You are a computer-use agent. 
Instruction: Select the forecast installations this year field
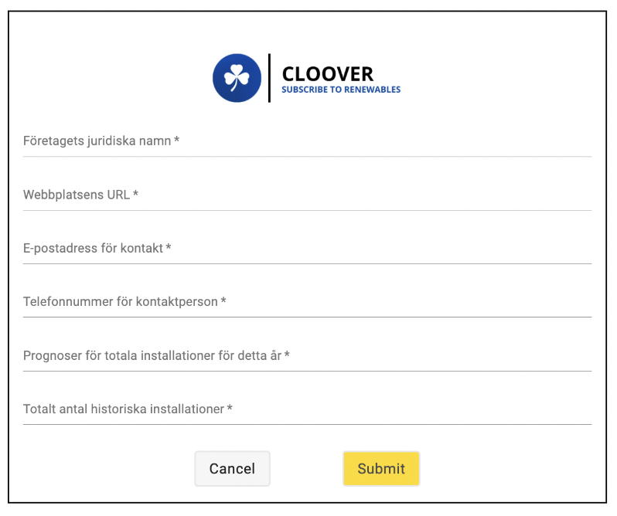point(307,355)
